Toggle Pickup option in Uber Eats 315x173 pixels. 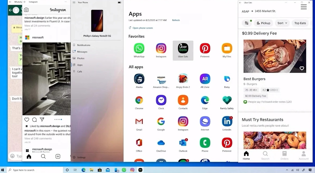[263, 23]
